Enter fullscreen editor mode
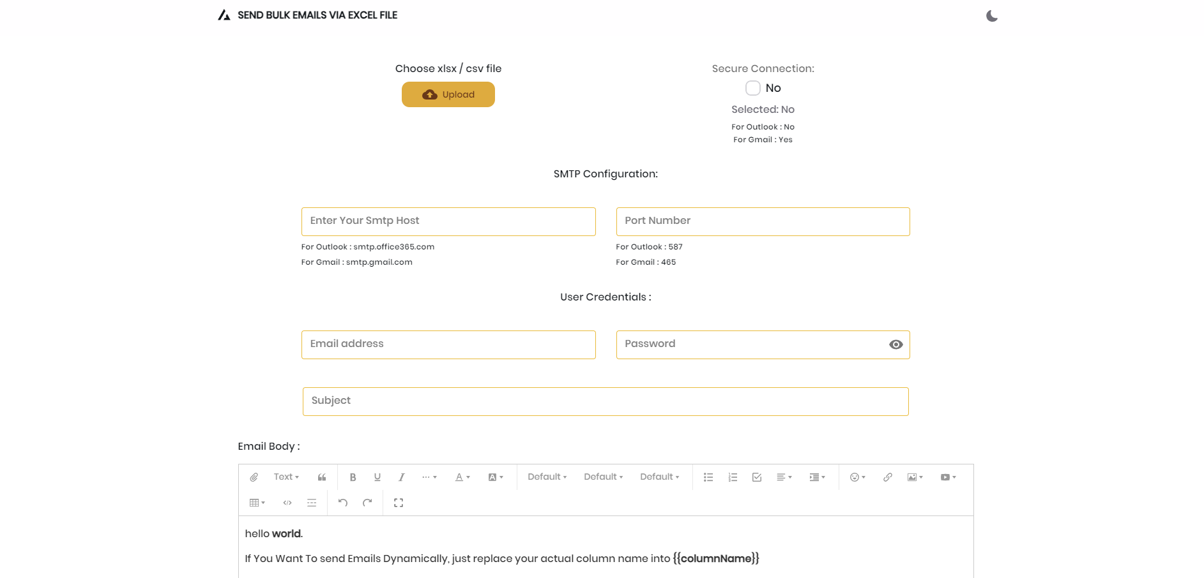The width and height of the screenshot is (1204, 578). click(399, 503)
